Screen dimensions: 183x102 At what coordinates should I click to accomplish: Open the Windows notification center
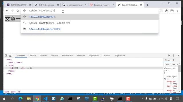coord(177,99)
